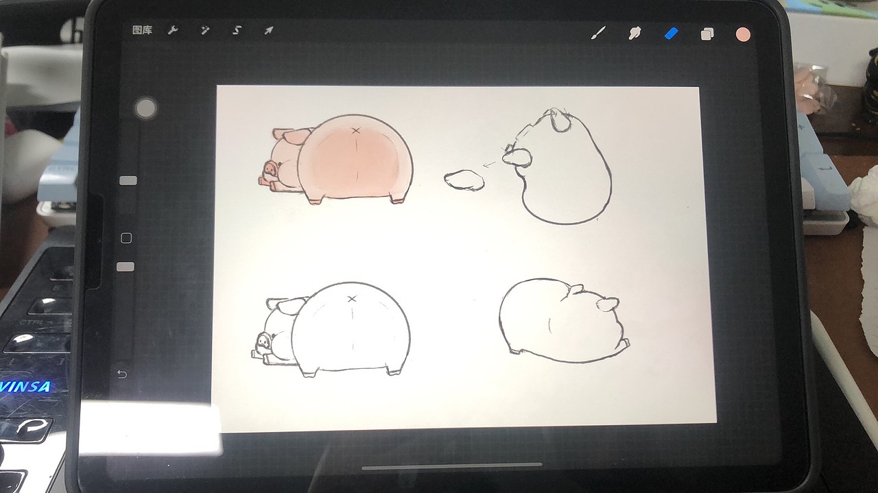
Task: Adjust the brush opacity slider
Action: point(126,265)
